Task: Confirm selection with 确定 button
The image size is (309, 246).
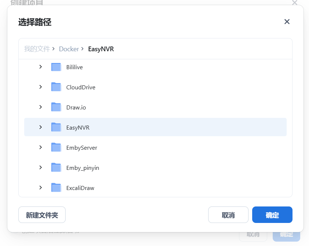Action: [x=272, y=215]
